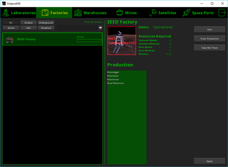228x167 pixels.
Task: Click the 'None' product label in factory row
Action: coord(81,37)
